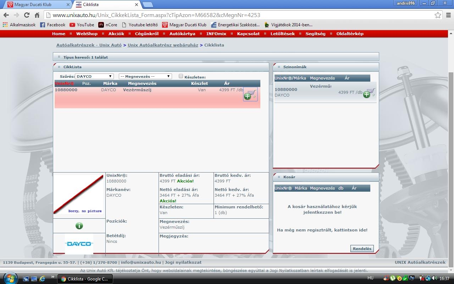Click the green info icon under the picture
This screenshot has height=284, width=454.
79,226
